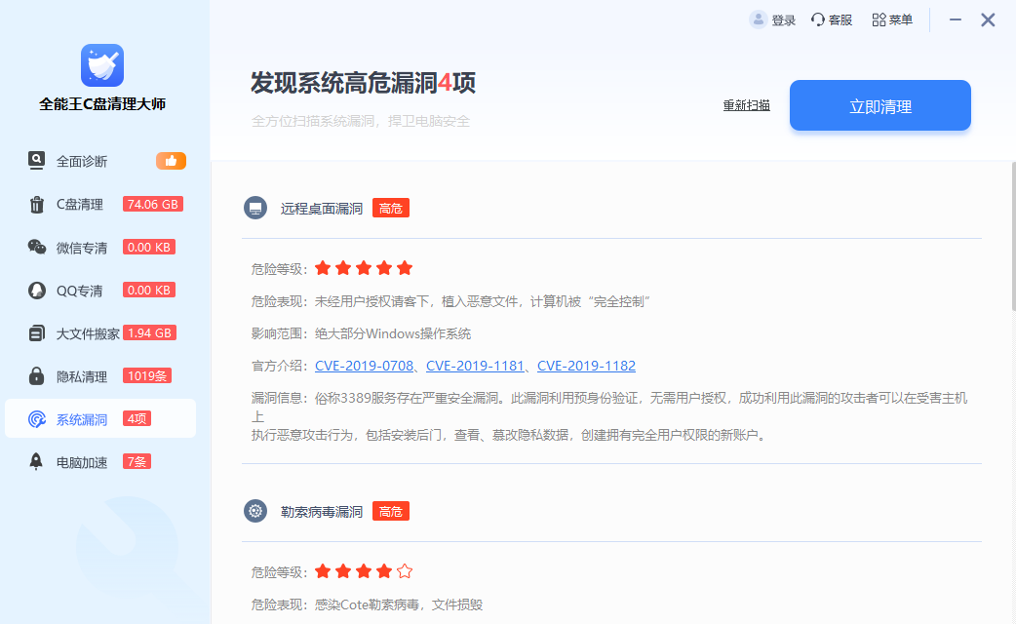This screenshot has width=1016, height=624.
Task: Click the 远程桌面漏洞 monitor icon
Action: [254, 208]
